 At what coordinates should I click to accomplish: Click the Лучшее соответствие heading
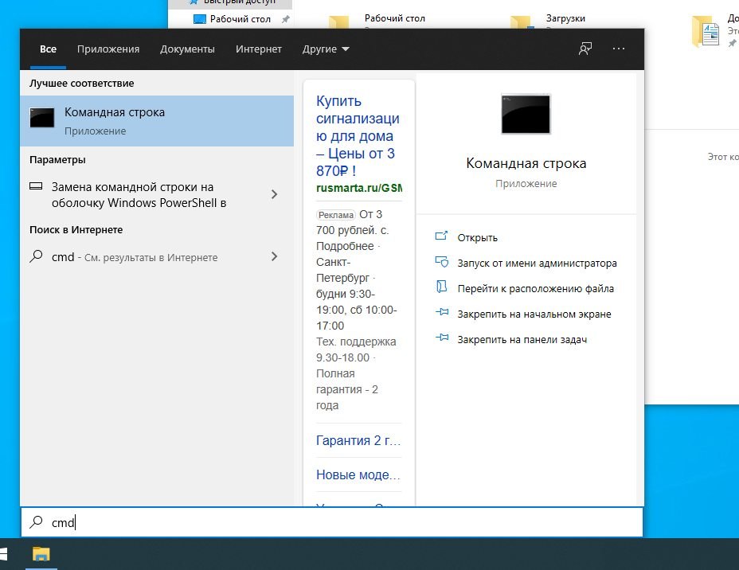coord(81,84)
